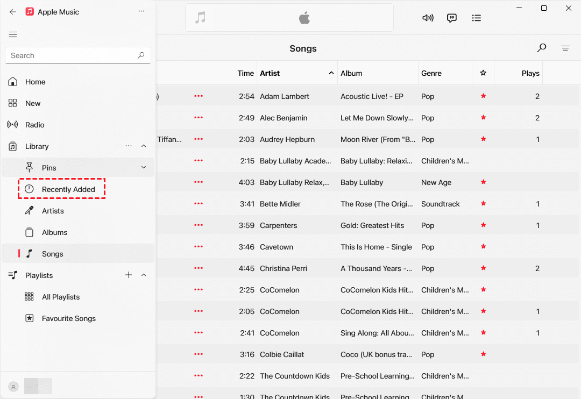Open the playing next queue list

[x=476, y=18]
